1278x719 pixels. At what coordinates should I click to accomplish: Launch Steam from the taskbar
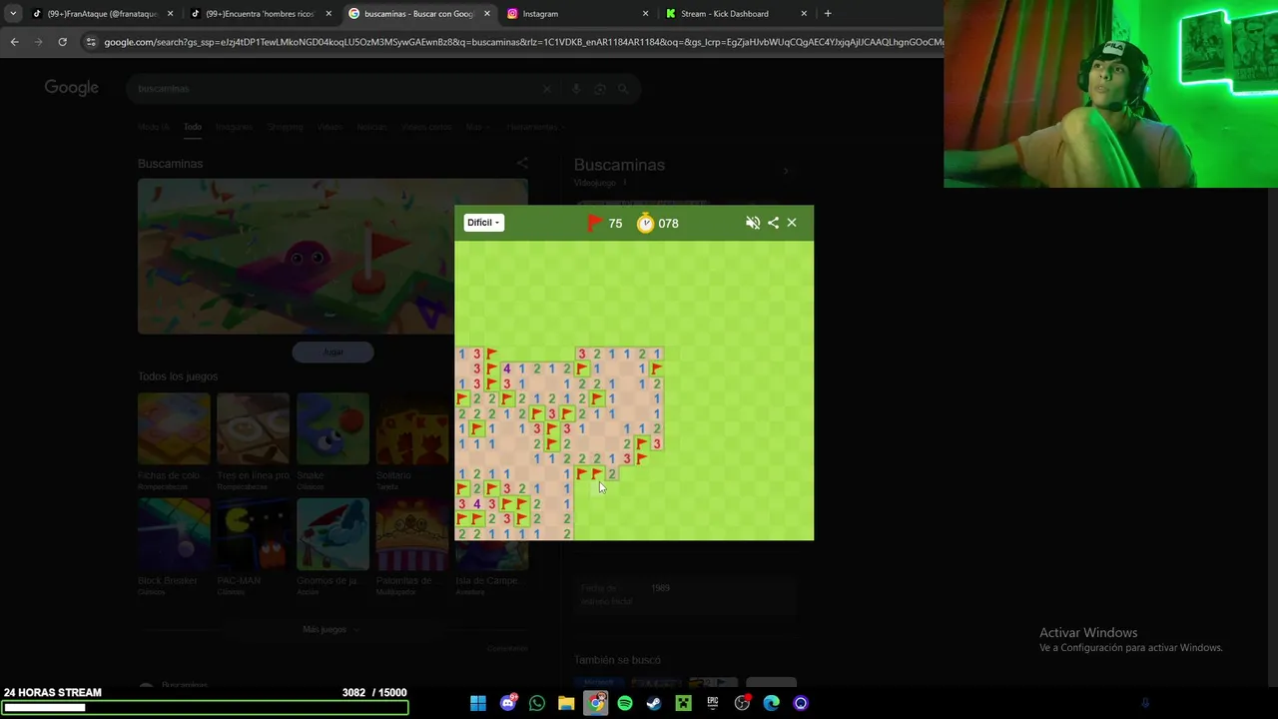coord(654,703)
